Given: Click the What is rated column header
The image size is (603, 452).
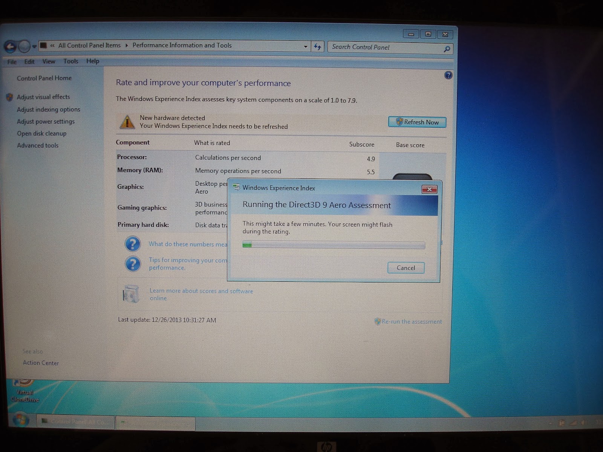Looking at the screenshot, I should pyautogui.click(x=212, y=143).
